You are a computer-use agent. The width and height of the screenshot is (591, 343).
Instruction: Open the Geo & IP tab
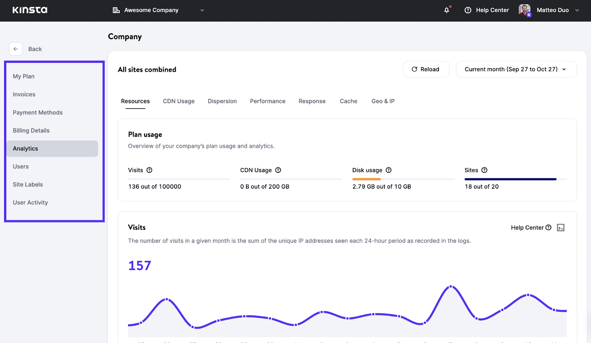[x=383, y=101]
